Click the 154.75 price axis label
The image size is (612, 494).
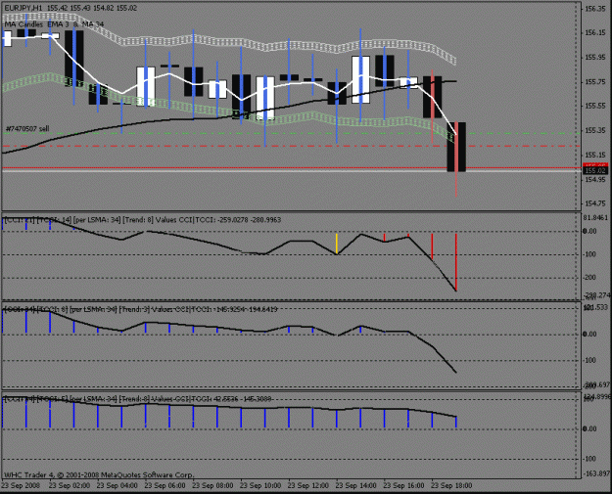594,203
